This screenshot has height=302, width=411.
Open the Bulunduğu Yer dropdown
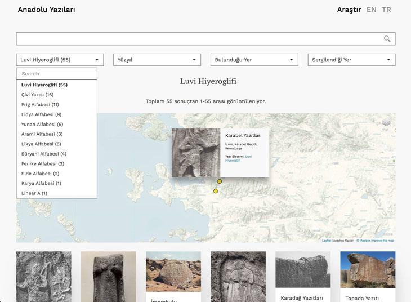(x=254, y=60)
